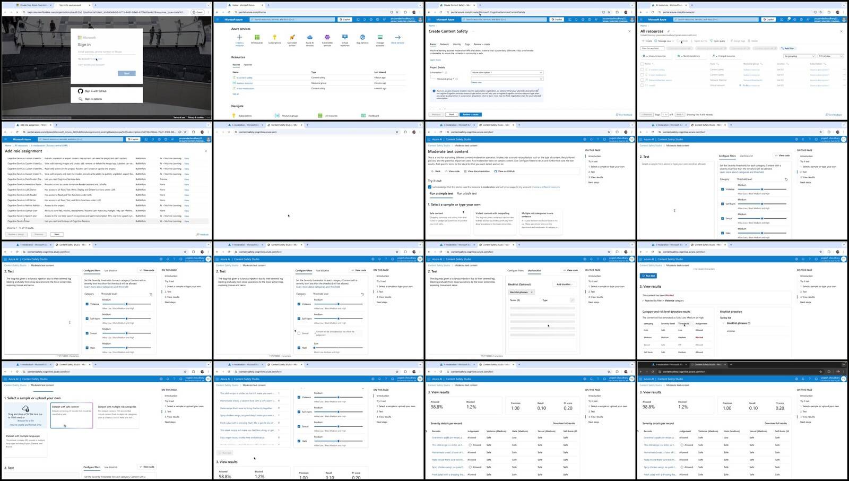
Task: Click Sexual threshold slider in empty-text Test screenshot
Action: point(761,218)
